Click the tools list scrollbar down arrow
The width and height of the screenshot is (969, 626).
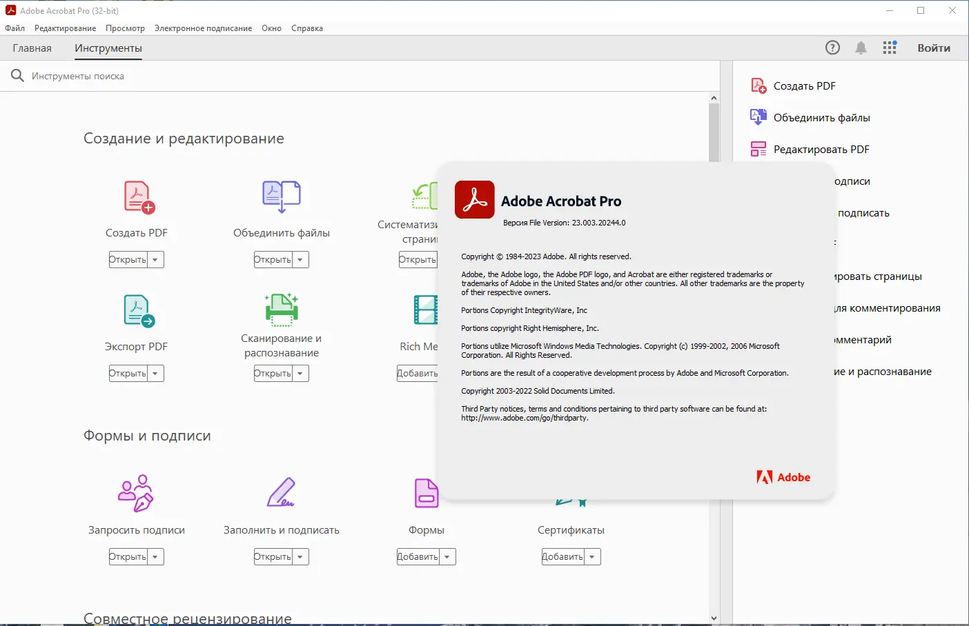click(x=714, y=618)
